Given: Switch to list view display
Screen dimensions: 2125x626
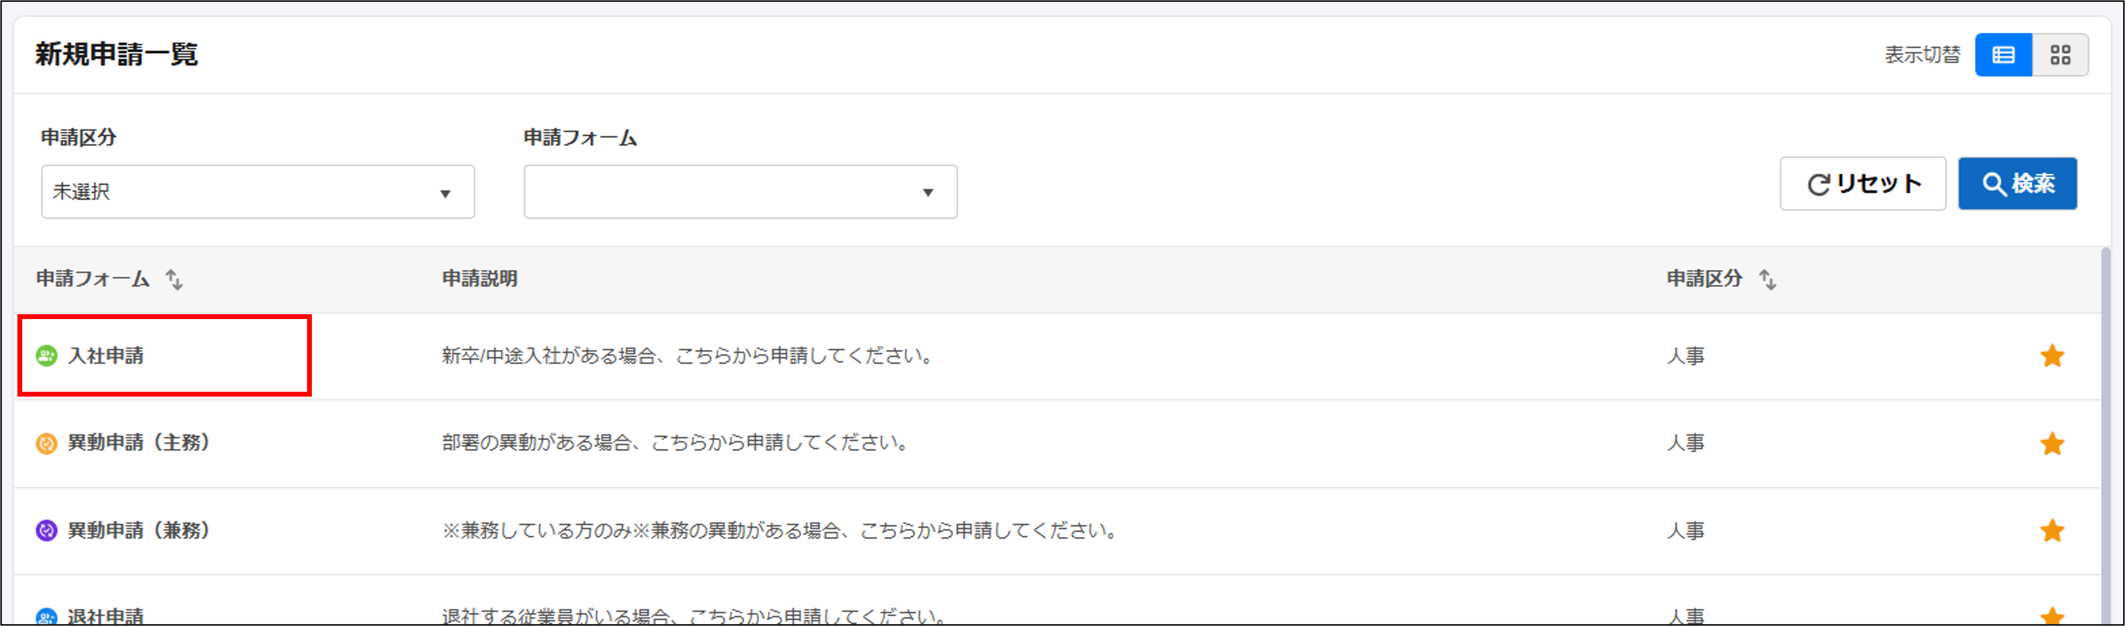Looking at the screenshot, I should point(2004,55).
